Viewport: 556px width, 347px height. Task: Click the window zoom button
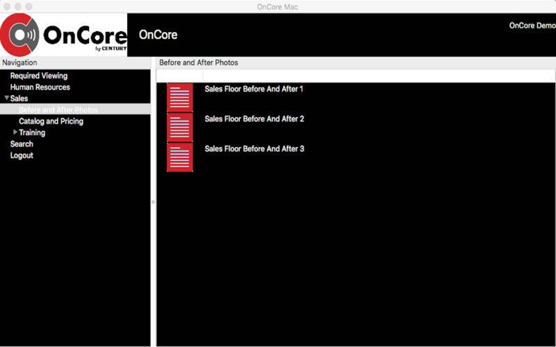click(x=29, y=7)
